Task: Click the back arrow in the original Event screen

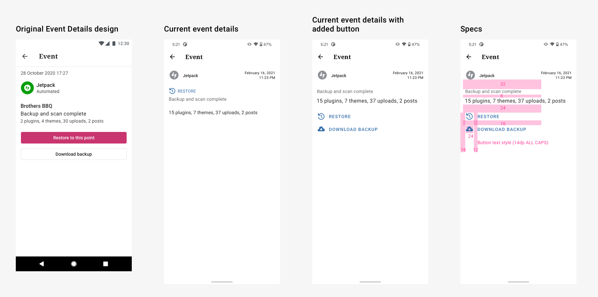Action: click(25, 56)
